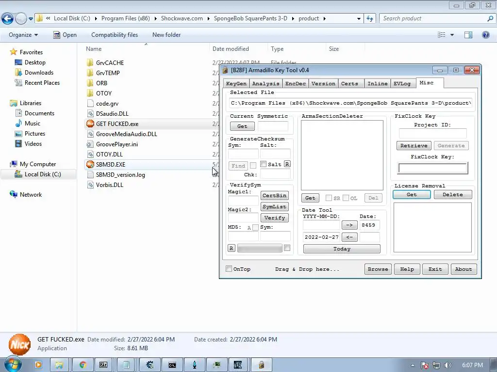
Task: Click the License Removal Delete button
Action: [x=453, y=195]
